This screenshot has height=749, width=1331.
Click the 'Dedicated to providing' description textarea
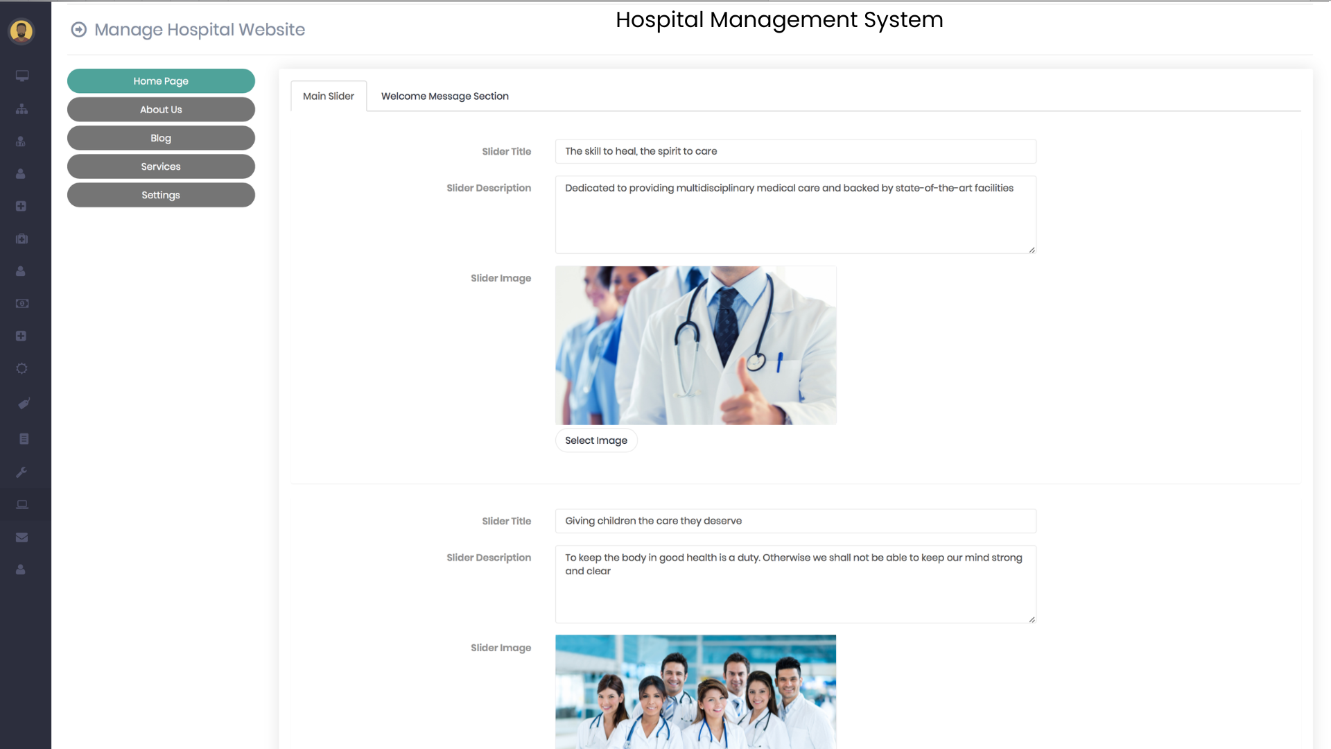coord(796,215)
